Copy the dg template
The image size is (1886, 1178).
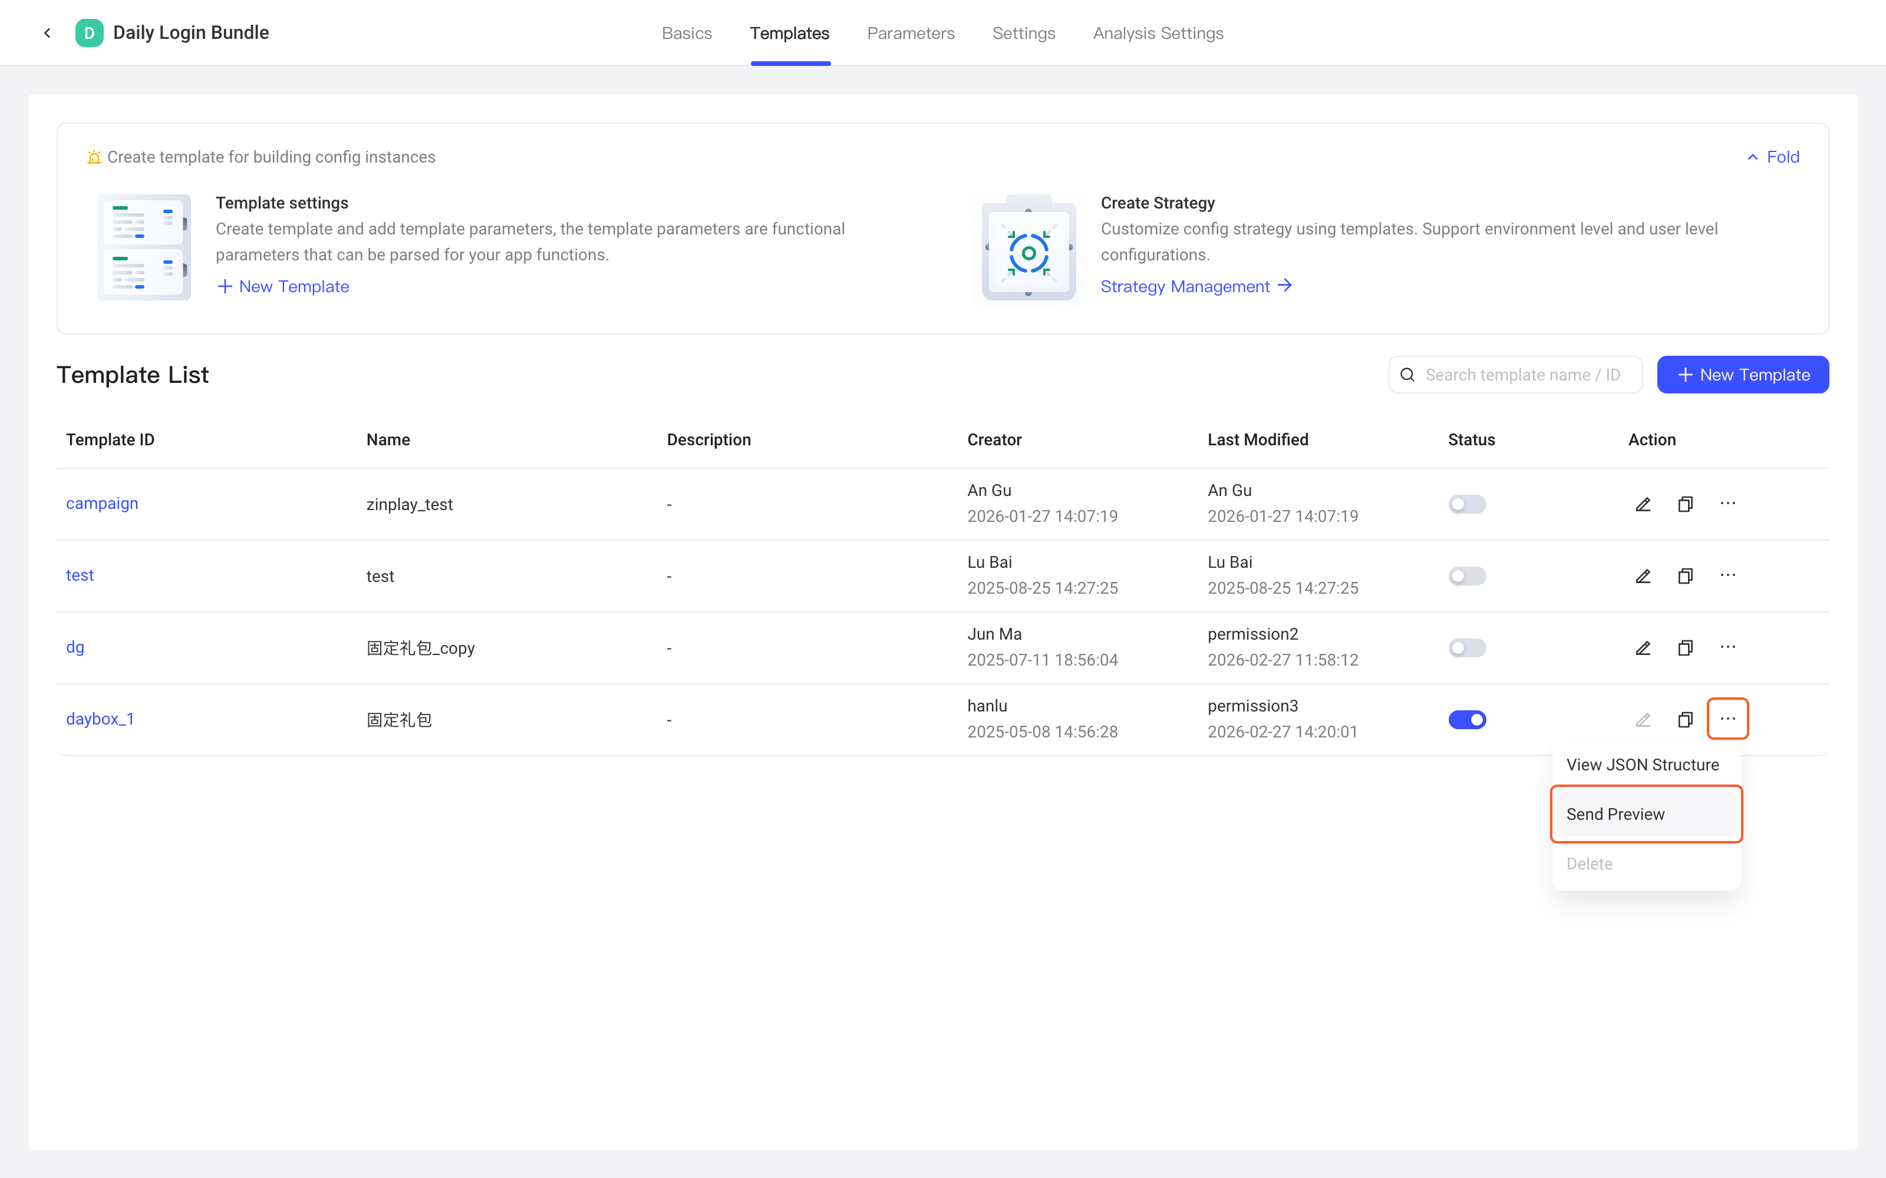point(1685,647)
